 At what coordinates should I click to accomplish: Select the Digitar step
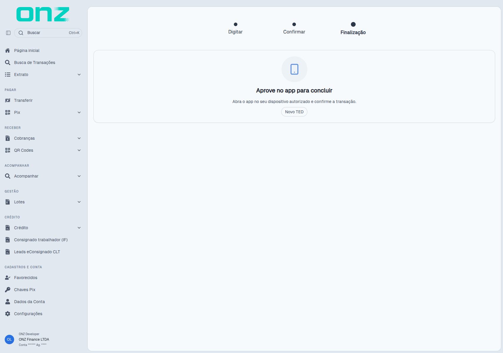(x=235, y=29)
